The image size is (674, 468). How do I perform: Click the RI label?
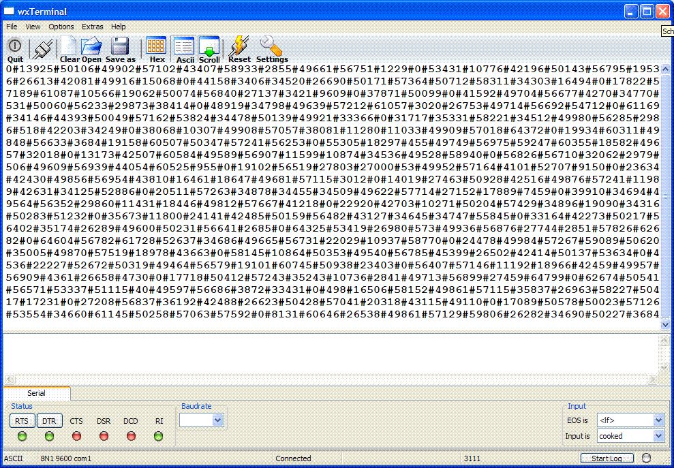pos(159,421)
